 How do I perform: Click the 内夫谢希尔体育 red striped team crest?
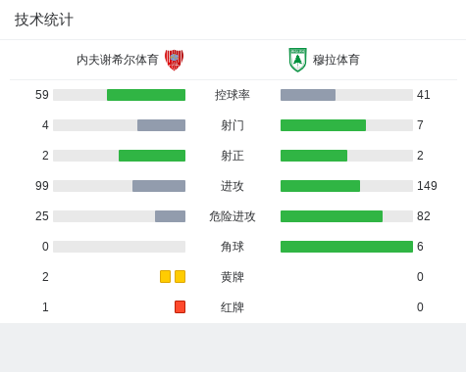click(174, 60)
